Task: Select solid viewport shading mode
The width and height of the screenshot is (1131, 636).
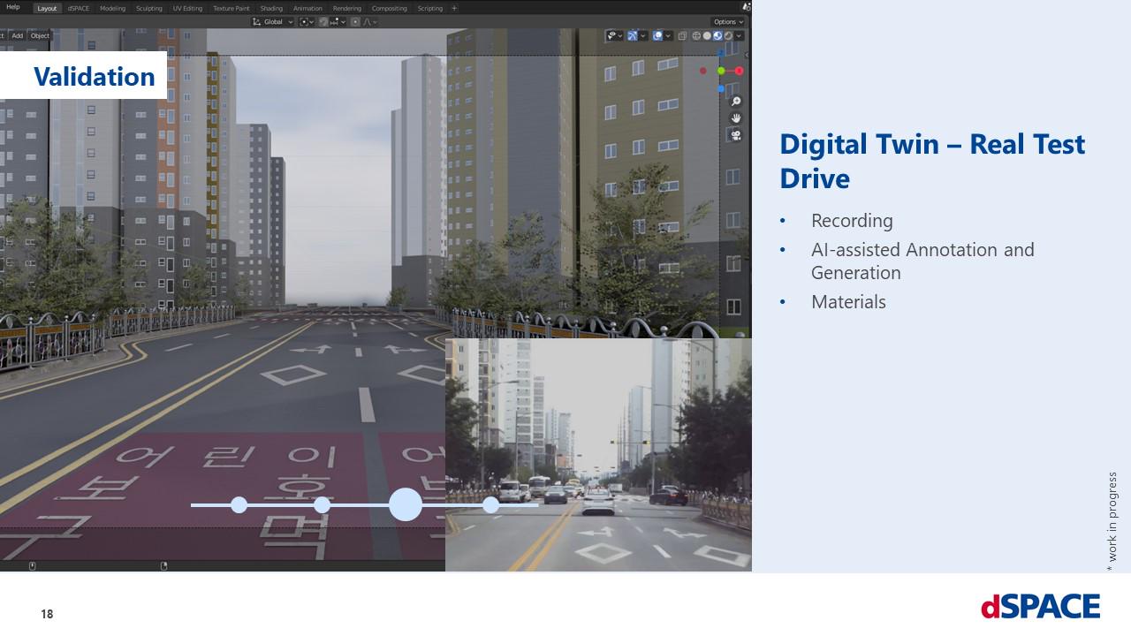Action: pyautogui.click(x=707, y=36)
